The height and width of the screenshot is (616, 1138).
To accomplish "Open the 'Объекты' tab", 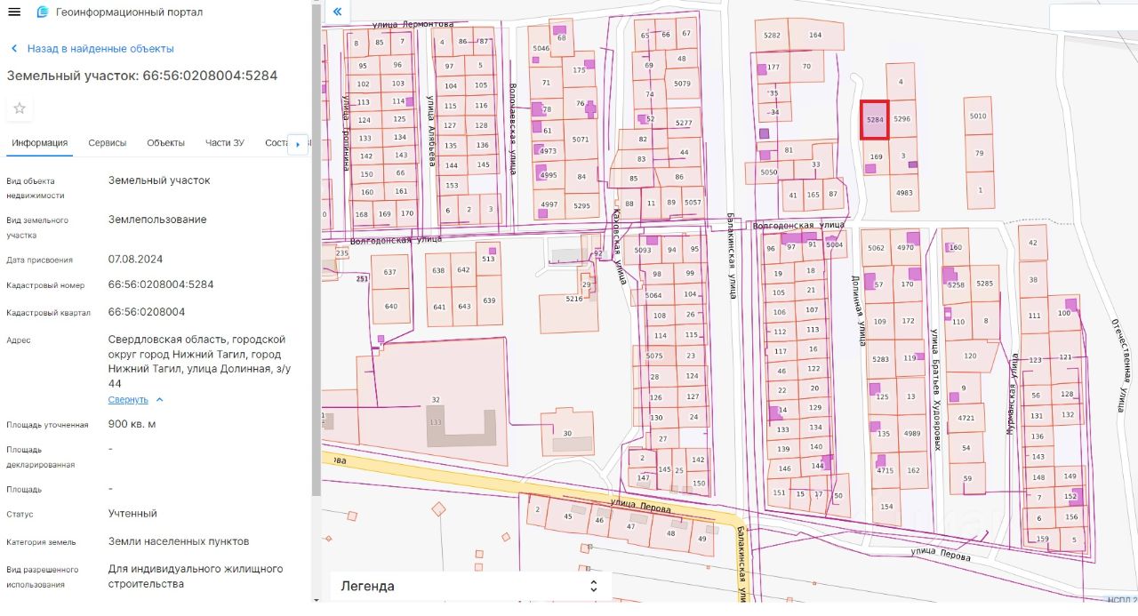I will click(x=165, y=143).
